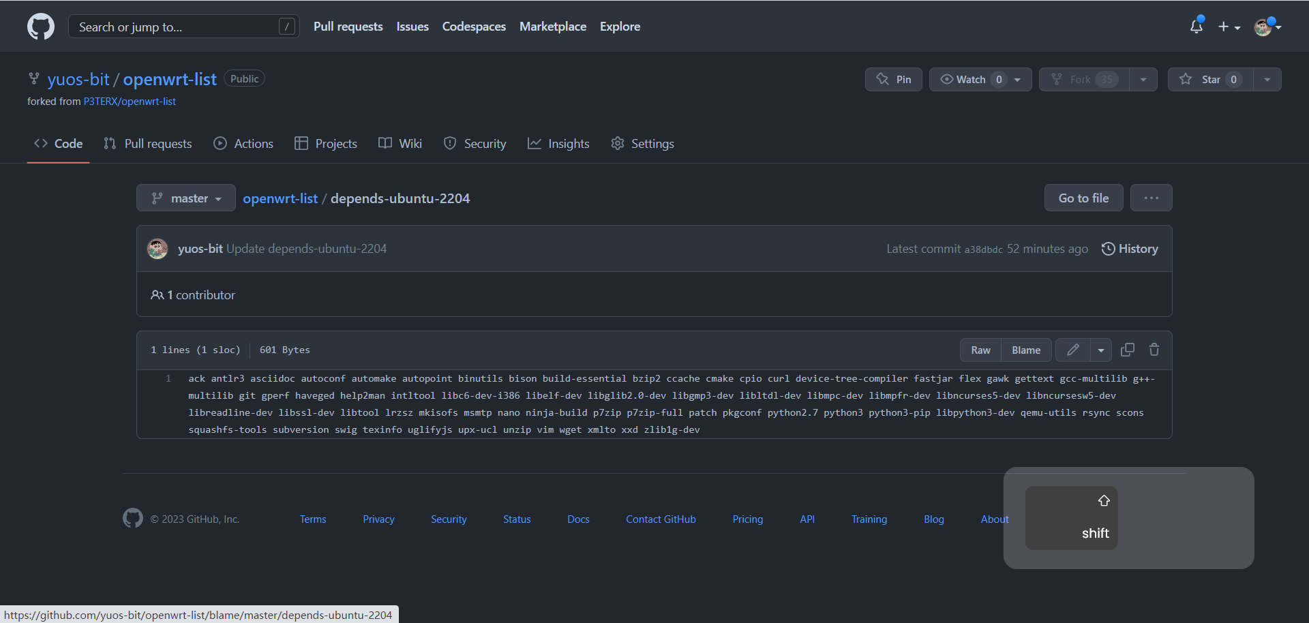The image size is (1309, 623).
Task: Open About footer link
Action: point(995,519)
